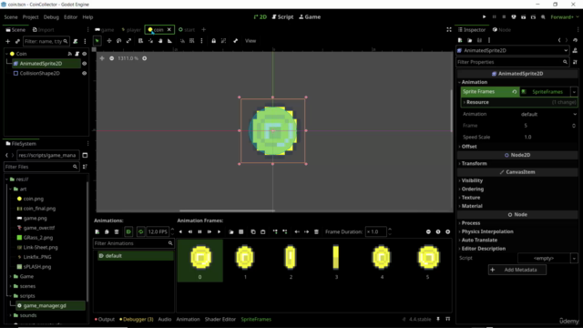Toggle distraction-free mode

point(449,30)
